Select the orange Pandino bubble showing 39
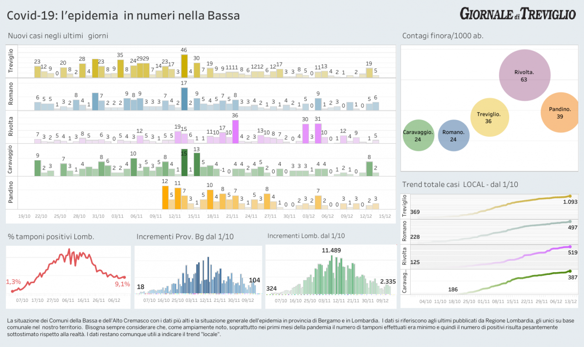The image size is (584, 347). [x=560, y=112]
